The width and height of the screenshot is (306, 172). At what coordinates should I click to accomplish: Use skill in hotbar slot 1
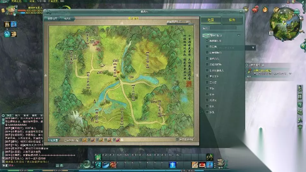pos(98,165)
